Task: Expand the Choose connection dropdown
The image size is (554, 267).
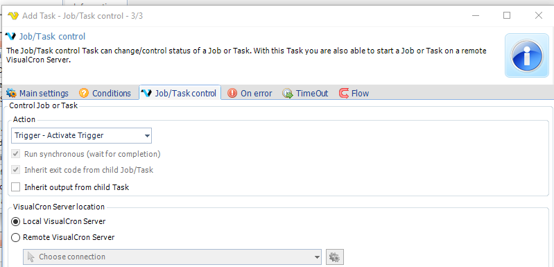Action: pos(172,257)
